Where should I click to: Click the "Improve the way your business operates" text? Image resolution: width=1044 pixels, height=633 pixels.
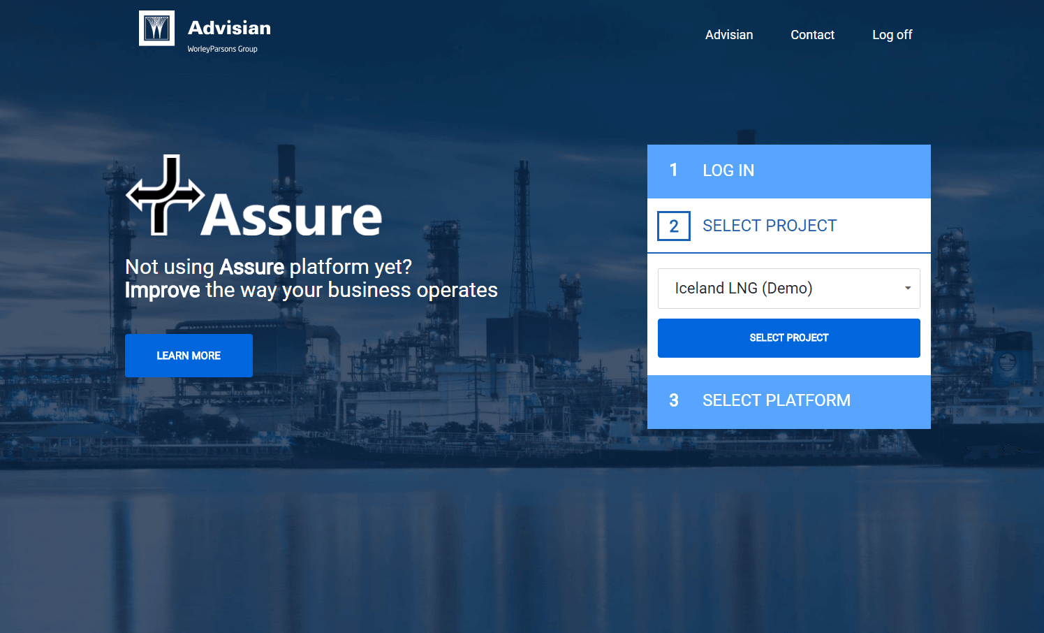coord(311,290)
